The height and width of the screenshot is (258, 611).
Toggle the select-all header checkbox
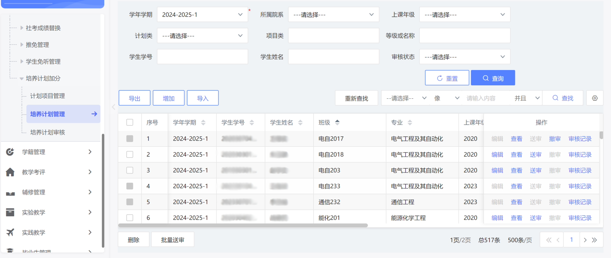130,123
